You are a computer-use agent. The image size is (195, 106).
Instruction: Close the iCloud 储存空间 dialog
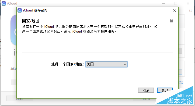click(x=174, y=10)
